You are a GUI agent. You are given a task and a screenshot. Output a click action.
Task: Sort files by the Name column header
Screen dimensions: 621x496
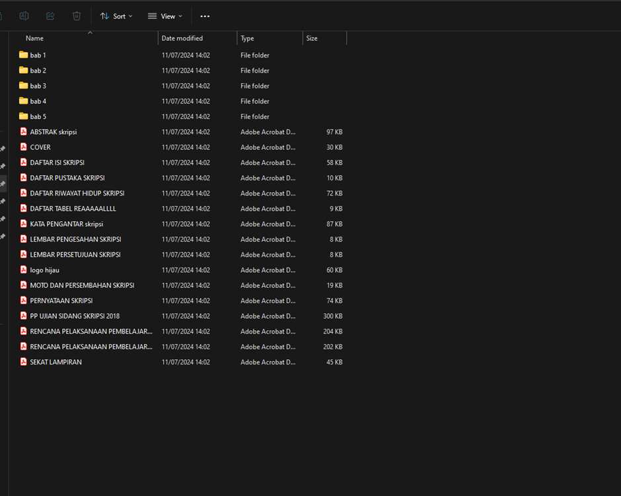pos(34,38)
